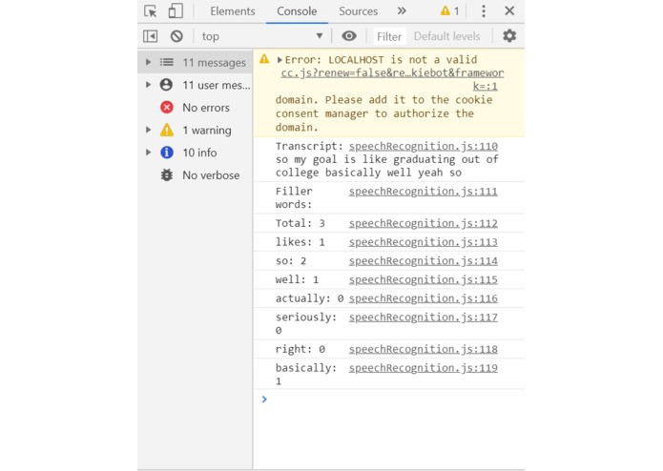Click the 'Total: 3' log text
The image size is (663, 471).
300,223
